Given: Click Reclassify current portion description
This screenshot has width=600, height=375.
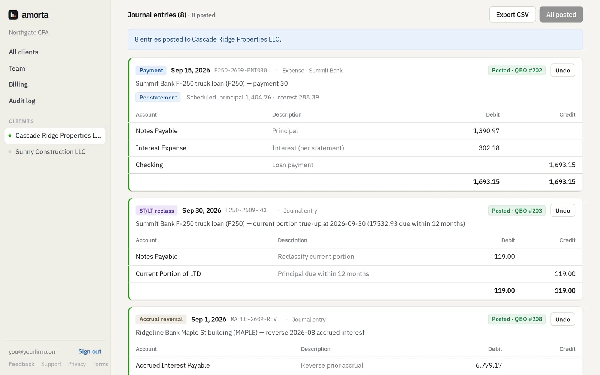Looking at the screenshot, I should coord(316,256).
